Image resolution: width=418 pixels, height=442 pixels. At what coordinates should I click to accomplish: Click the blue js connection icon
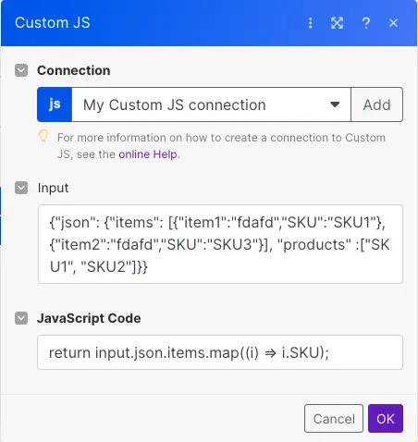click(x=55, y=104)
